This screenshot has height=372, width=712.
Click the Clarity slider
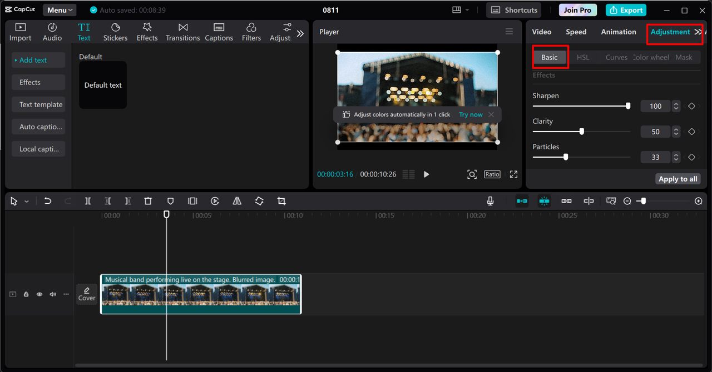pos(581,132)
